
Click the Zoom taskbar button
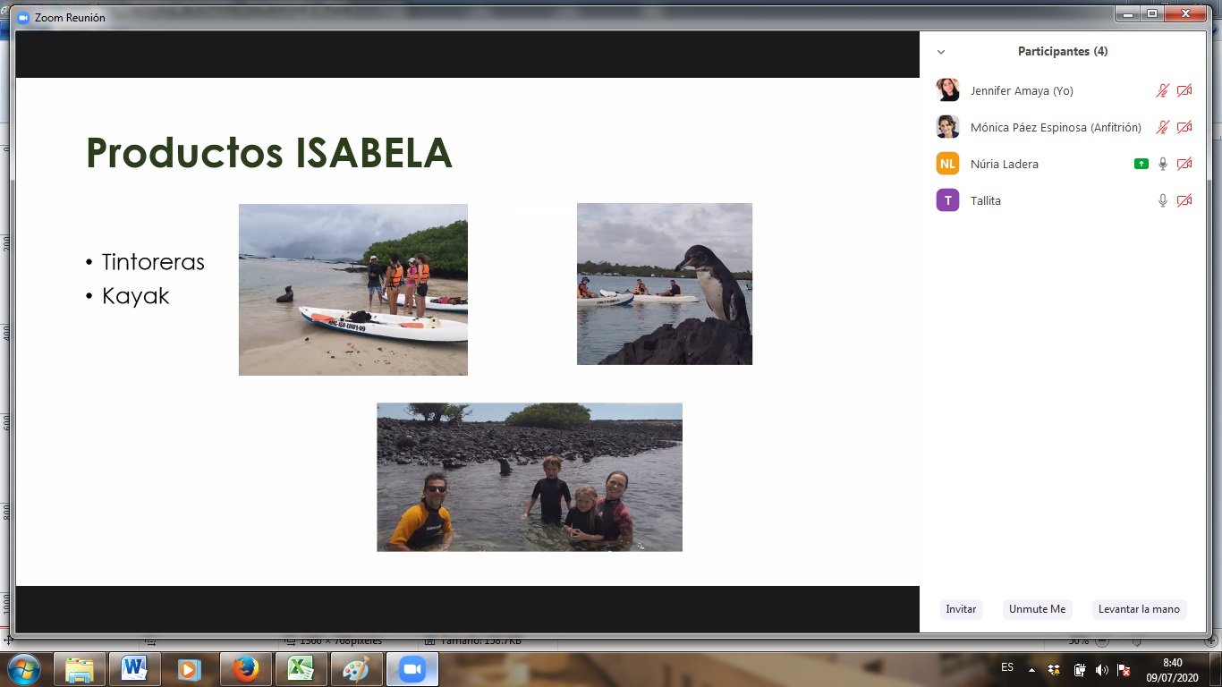(412, 669)
